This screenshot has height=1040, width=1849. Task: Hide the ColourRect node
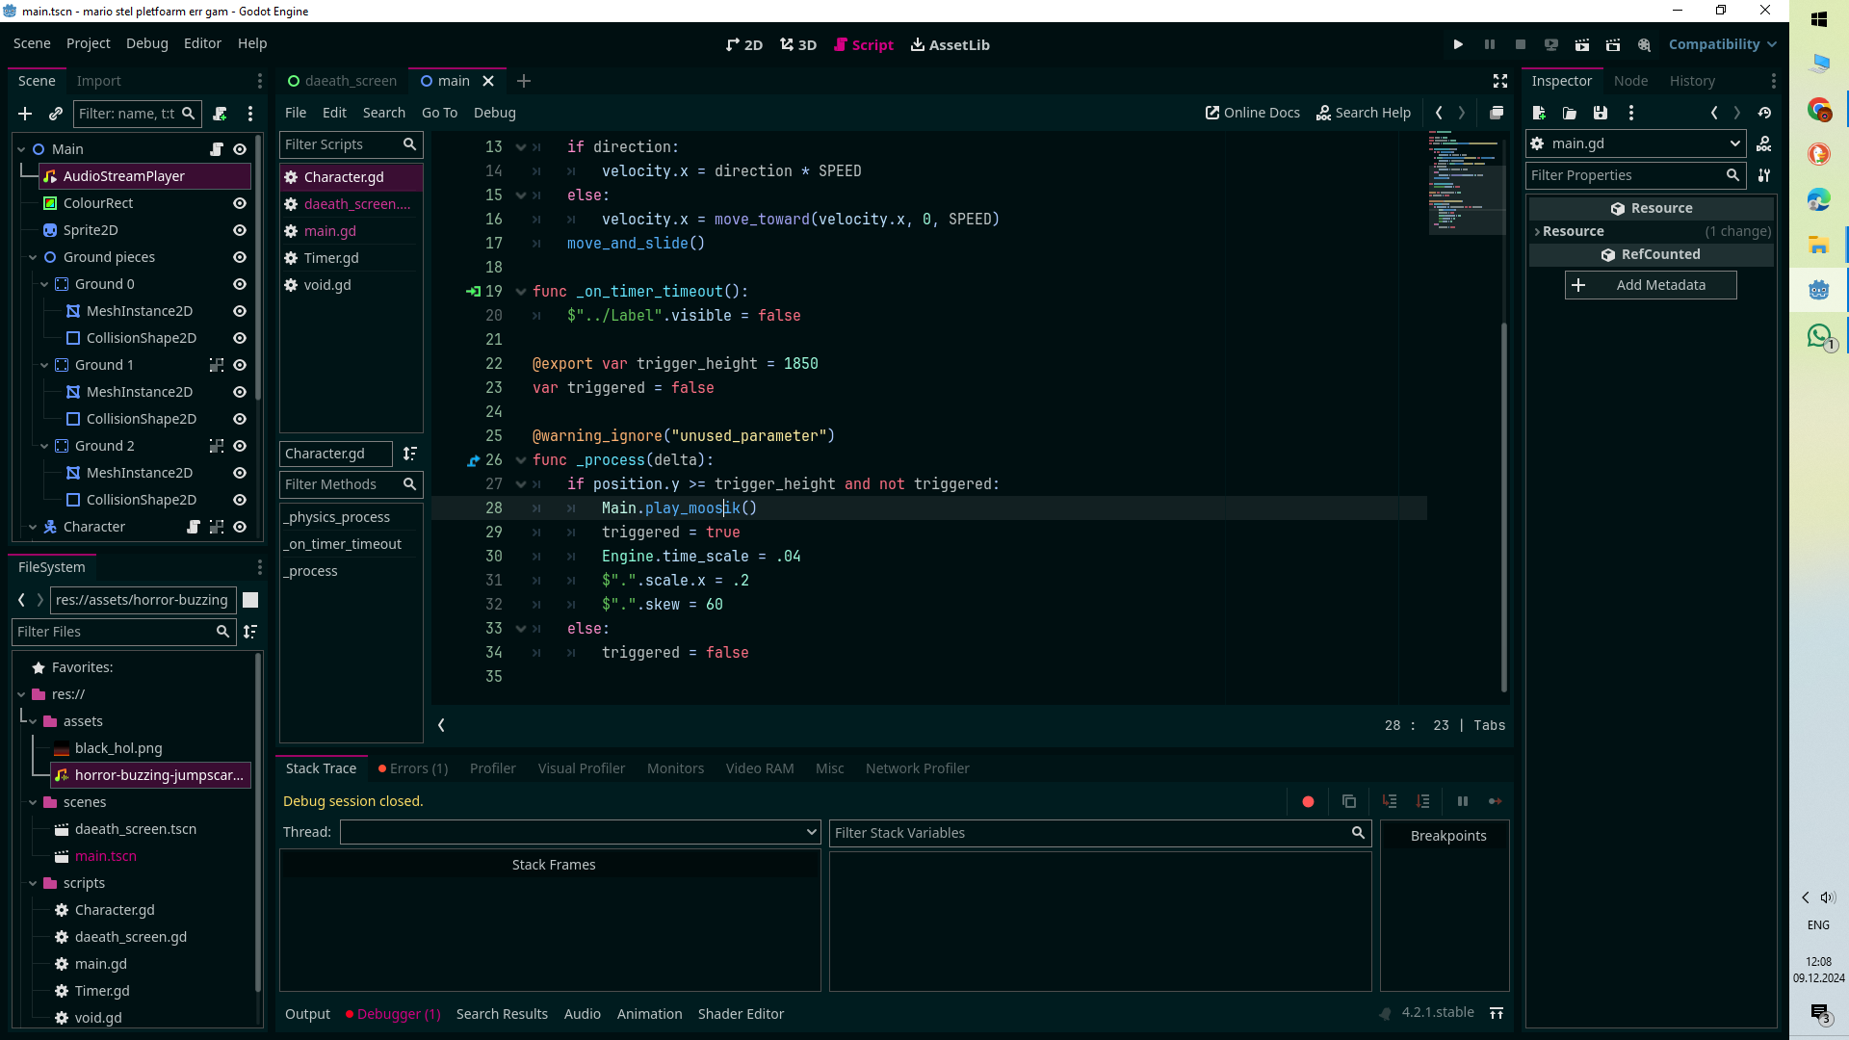pyautogui.click(x=240, y=203)
